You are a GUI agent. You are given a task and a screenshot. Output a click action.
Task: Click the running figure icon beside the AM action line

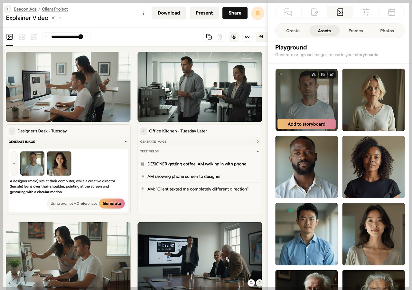point(143,177)
